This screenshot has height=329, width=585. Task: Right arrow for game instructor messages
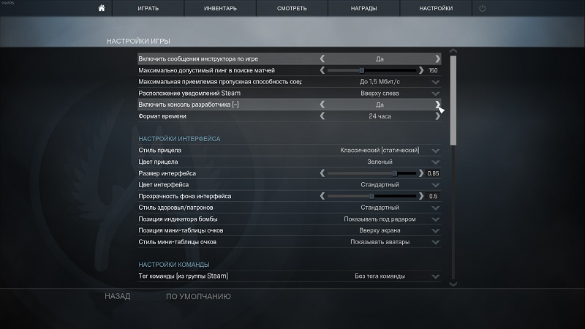(437, 58)
